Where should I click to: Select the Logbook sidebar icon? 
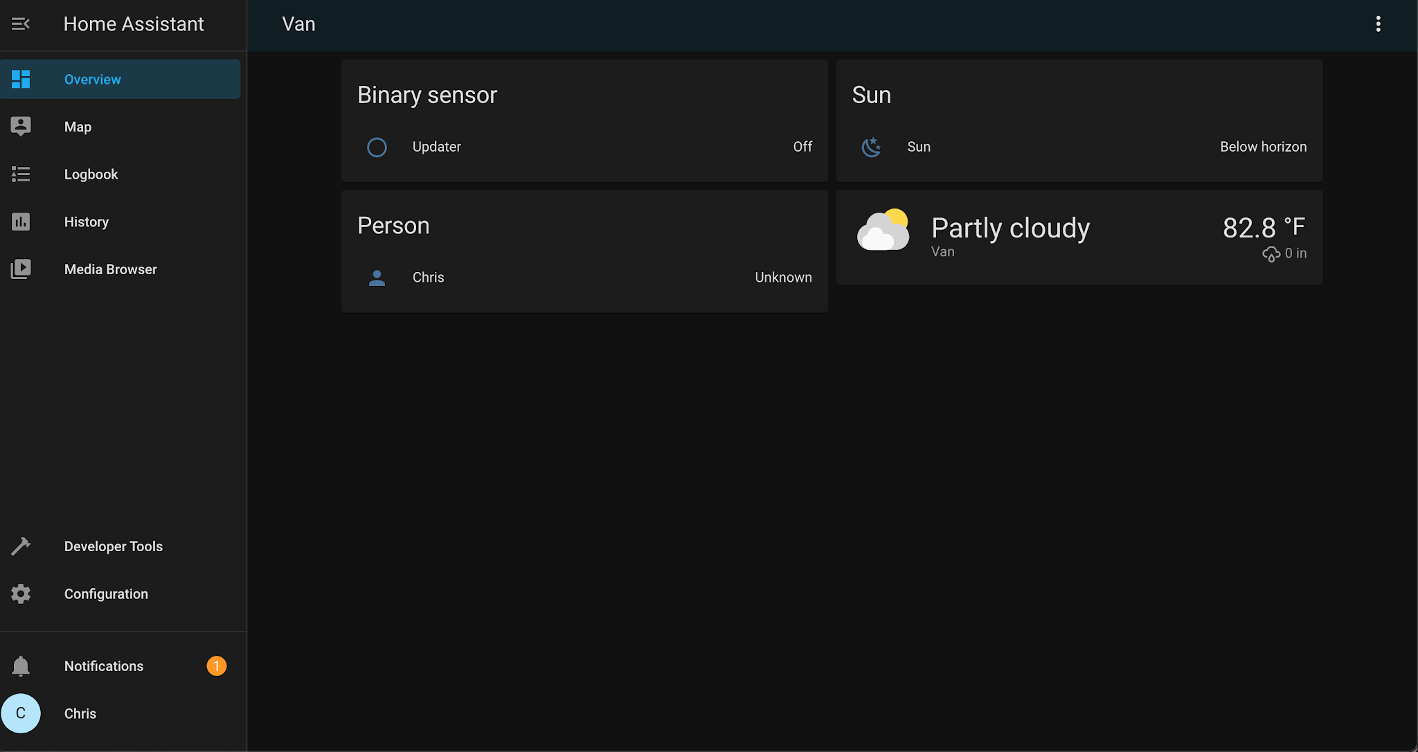point(21,174)
